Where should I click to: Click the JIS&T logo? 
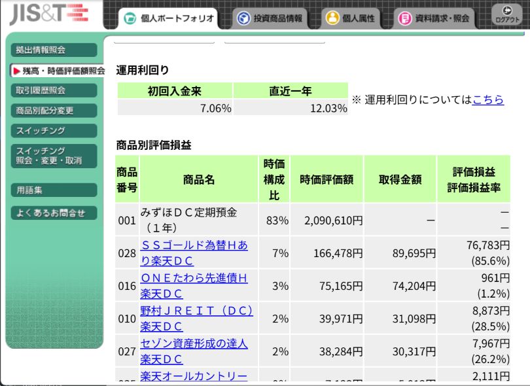(x=48, y=14)
